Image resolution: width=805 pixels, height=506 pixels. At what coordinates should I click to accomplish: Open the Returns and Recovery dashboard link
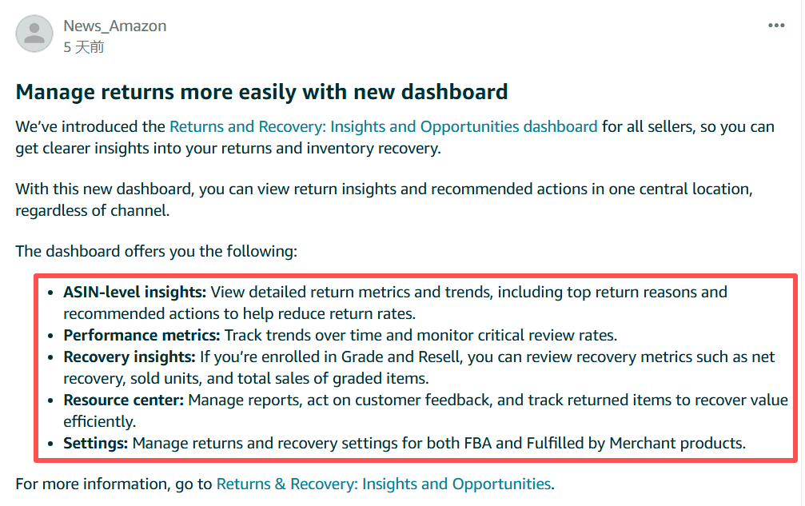click(x=383, y=126)
